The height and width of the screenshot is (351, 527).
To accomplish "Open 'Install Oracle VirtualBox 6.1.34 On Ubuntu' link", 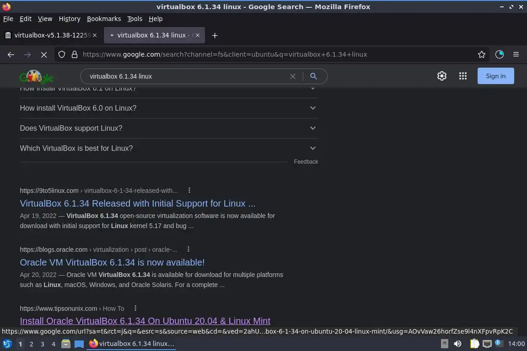I will point(145,321).
